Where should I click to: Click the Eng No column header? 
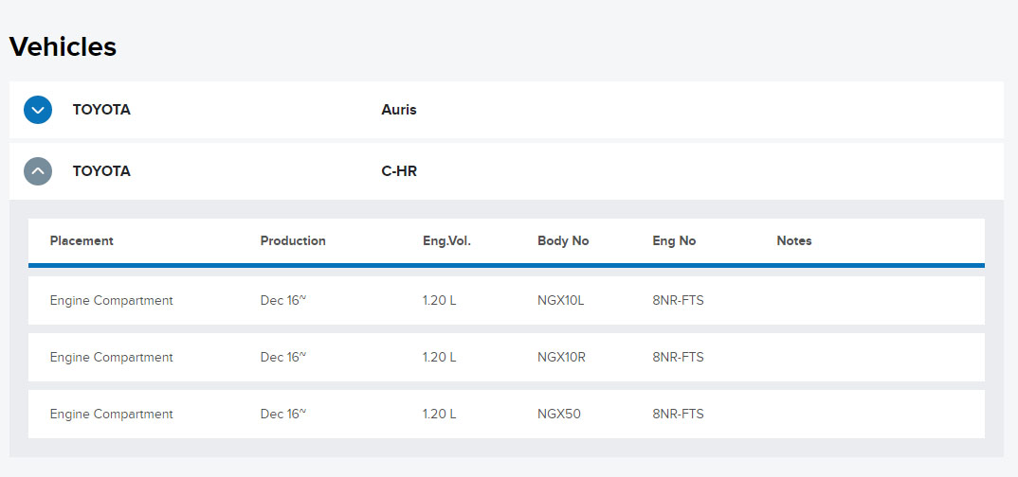[x=674, y=240]
